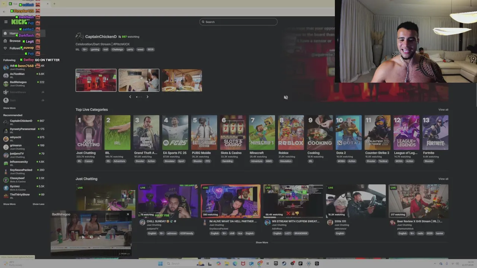This screenshot has height=268, width=477.
Task: Open the Counter-Strike 2 category card
Action: click(x=378, y=133)
